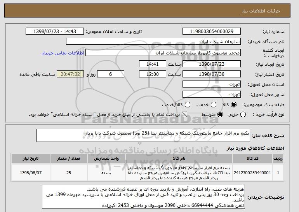Screen dimensions: 299x212
Task: Click the طبقه بندی موضوعی label
Action: [264, 105]
